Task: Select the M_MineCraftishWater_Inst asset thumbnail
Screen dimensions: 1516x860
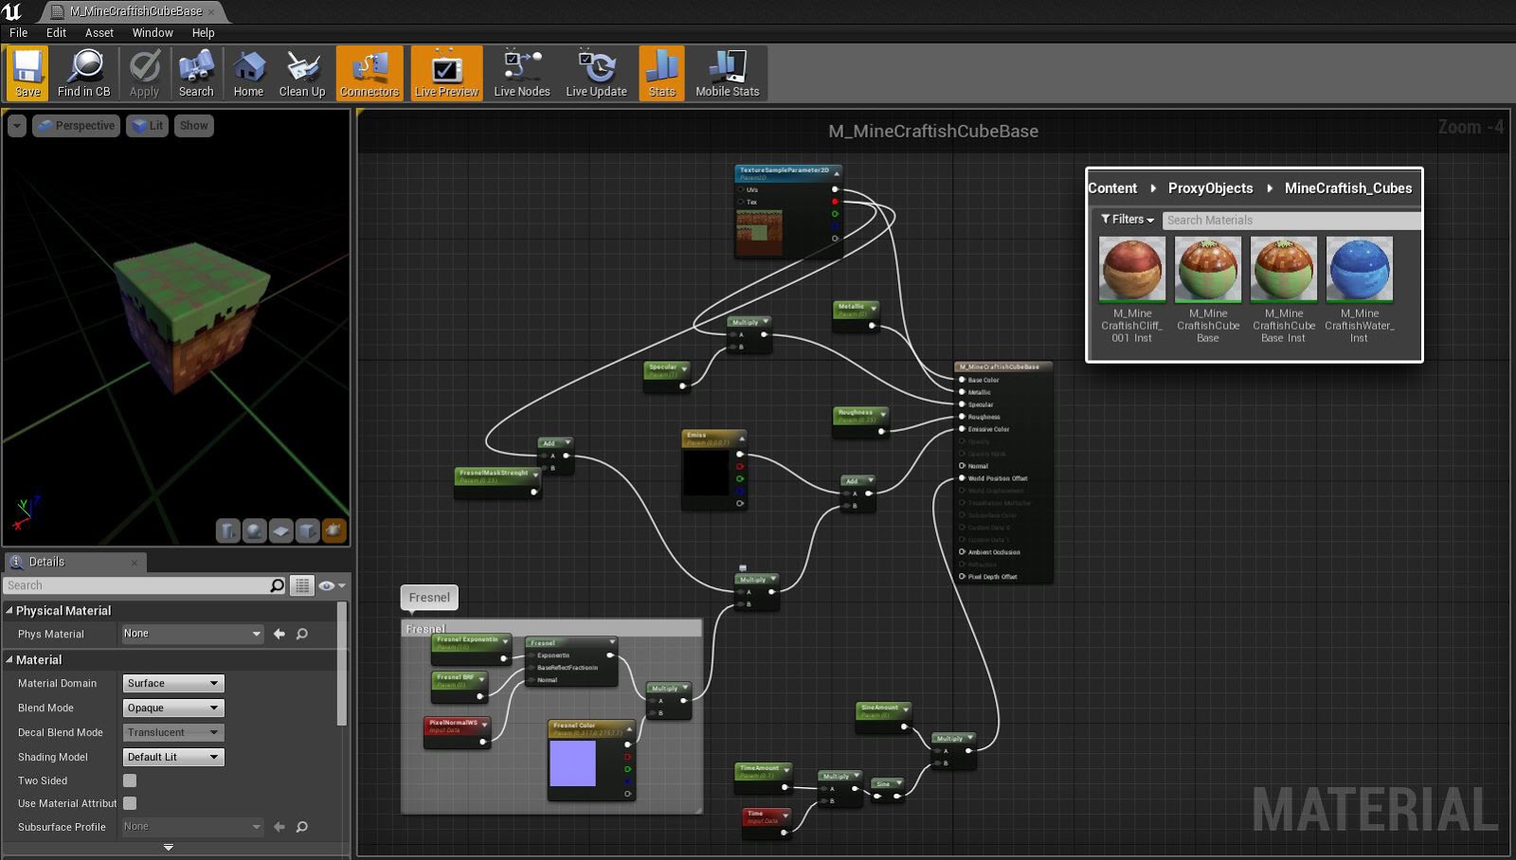Action: (x=1360, y=270)
